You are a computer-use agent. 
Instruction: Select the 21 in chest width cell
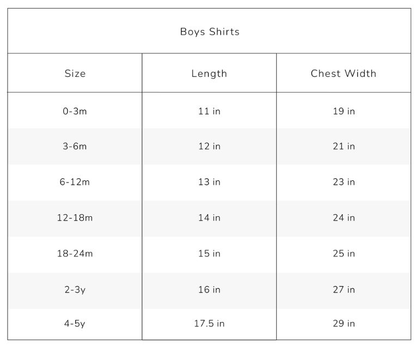tap(344, 147)
